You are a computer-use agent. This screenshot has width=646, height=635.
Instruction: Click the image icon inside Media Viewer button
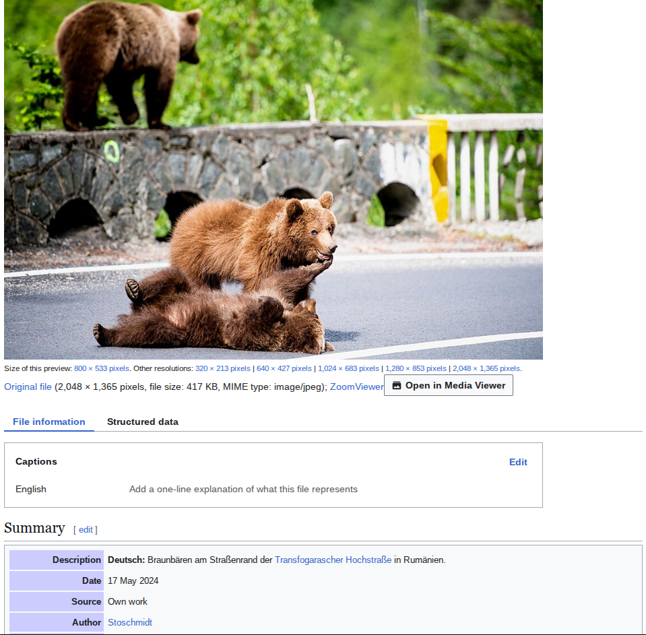point(396,385)
